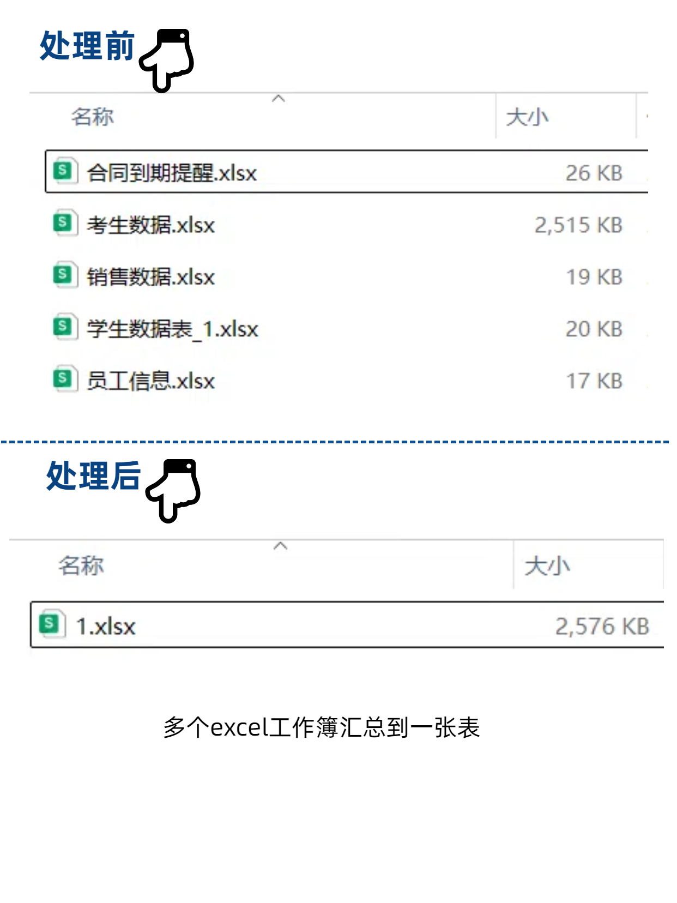Sort by top 大小 column header

[527, 117]
